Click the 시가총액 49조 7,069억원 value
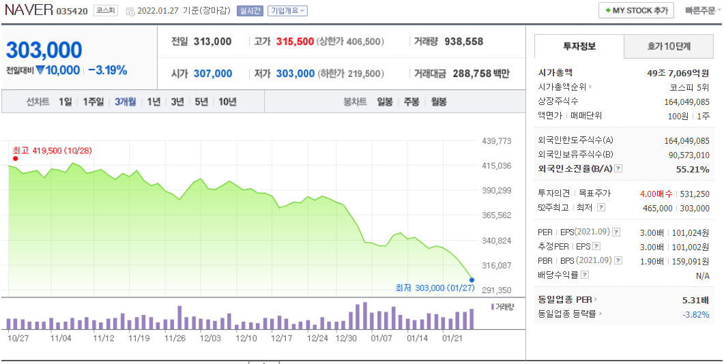The image size is (724, 364). pos(679,73)
